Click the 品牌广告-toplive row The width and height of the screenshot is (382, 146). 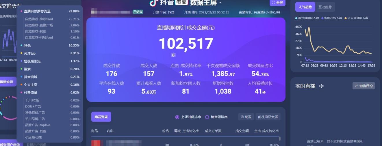pos(52,125)
